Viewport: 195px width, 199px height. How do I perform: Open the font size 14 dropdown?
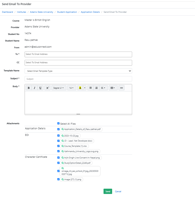click(x=72, y=88)
